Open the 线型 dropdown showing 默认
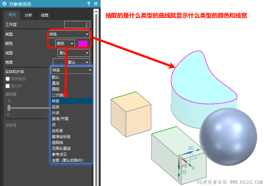The image size is (264, 186). pyautogui.click(x=73, y=53)
